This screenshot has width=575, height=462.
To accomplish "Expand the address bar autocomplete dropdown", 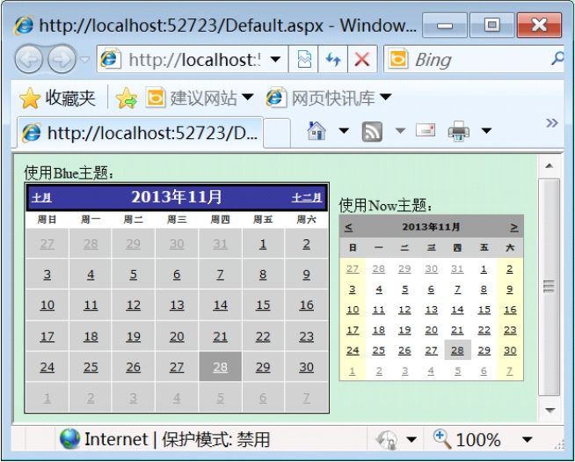I will (x=275, y=60).
